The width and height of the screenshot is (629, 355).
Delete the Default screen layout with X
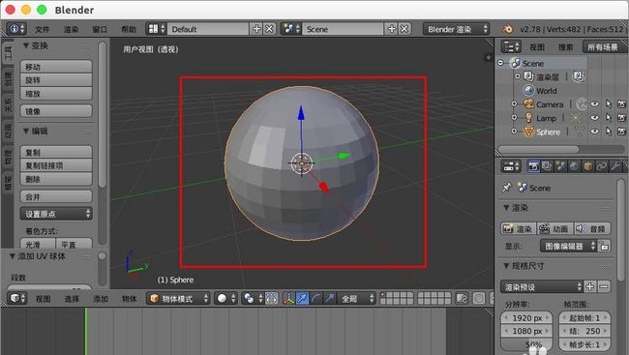270,29
